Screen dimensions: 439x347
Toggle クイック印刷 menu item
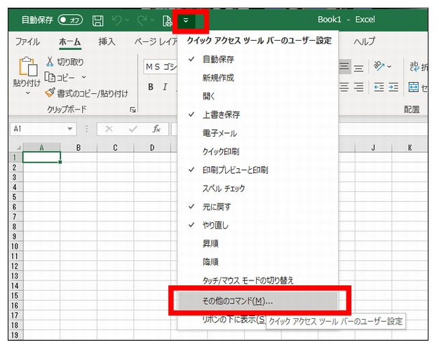point(258,151)
